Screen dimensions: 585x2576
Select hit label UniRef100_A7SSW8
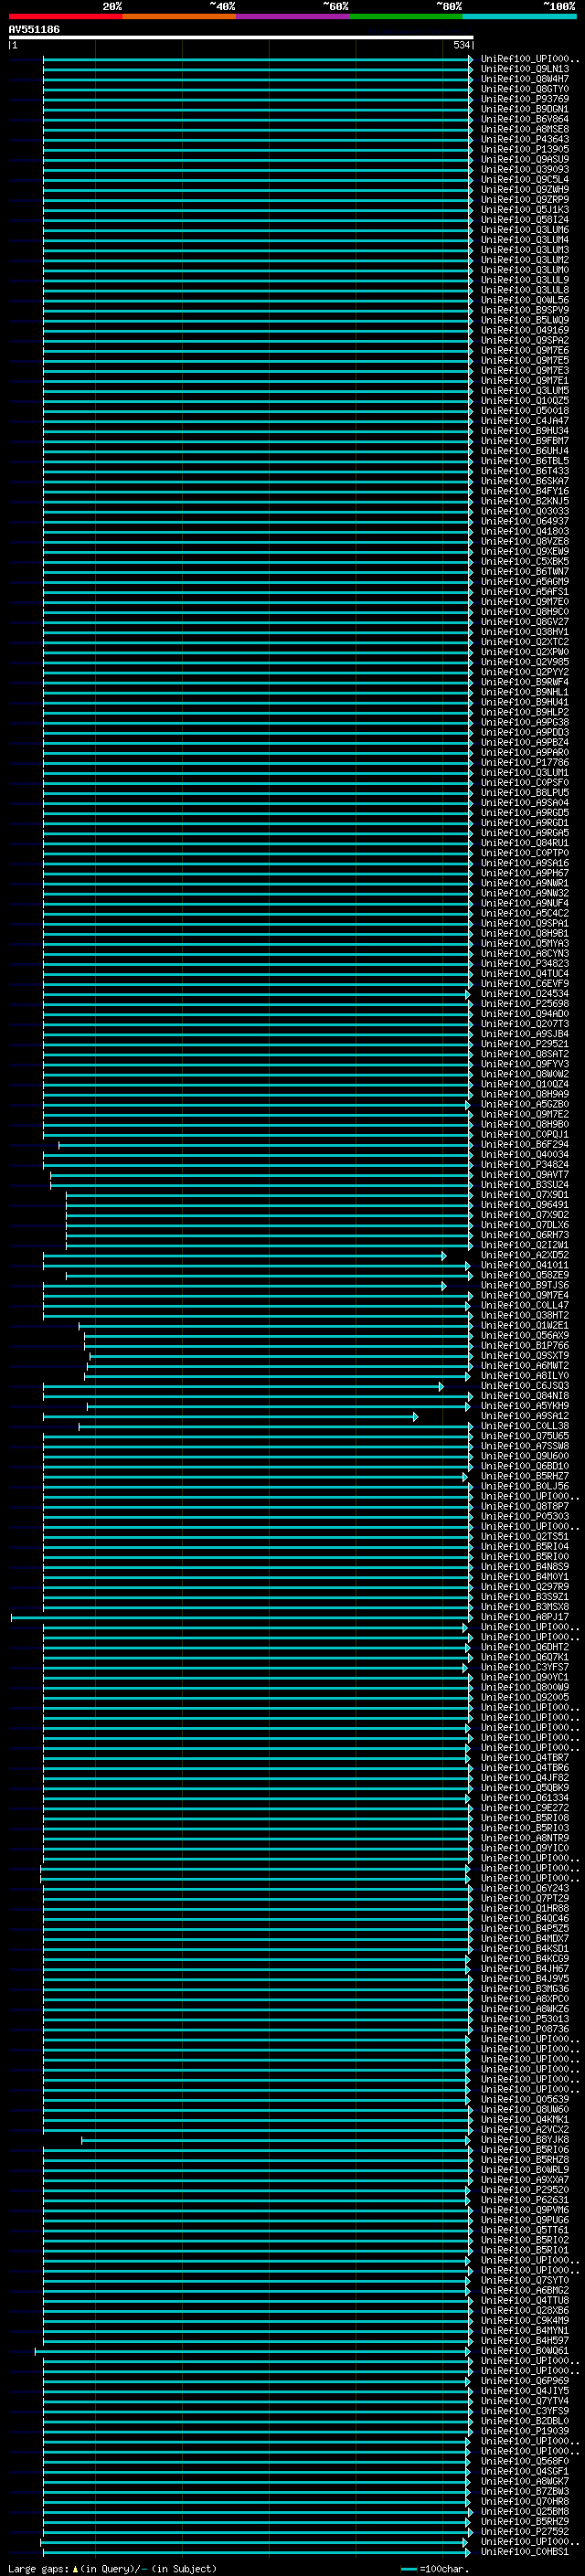click(525, 1445)
